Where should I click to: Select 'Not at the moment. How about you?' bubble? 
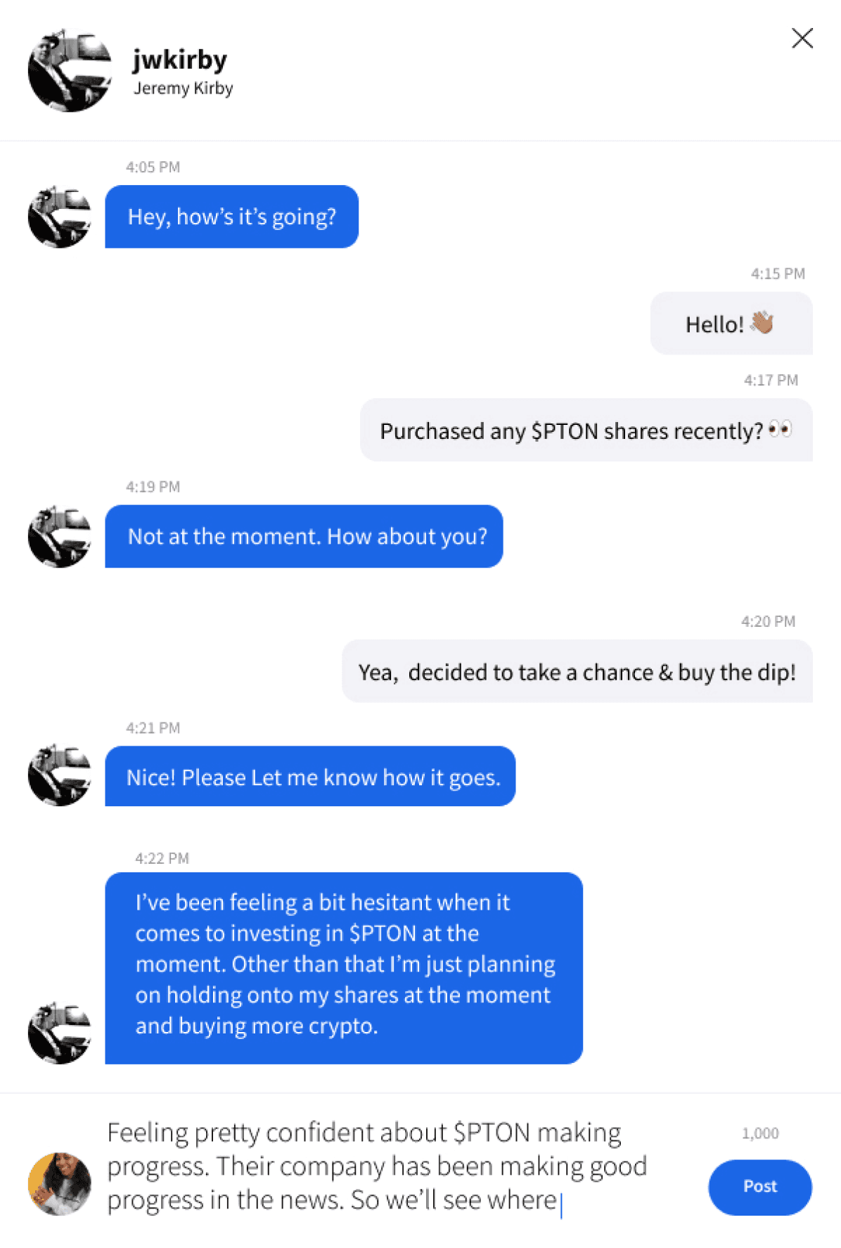(x=304, y=536)
